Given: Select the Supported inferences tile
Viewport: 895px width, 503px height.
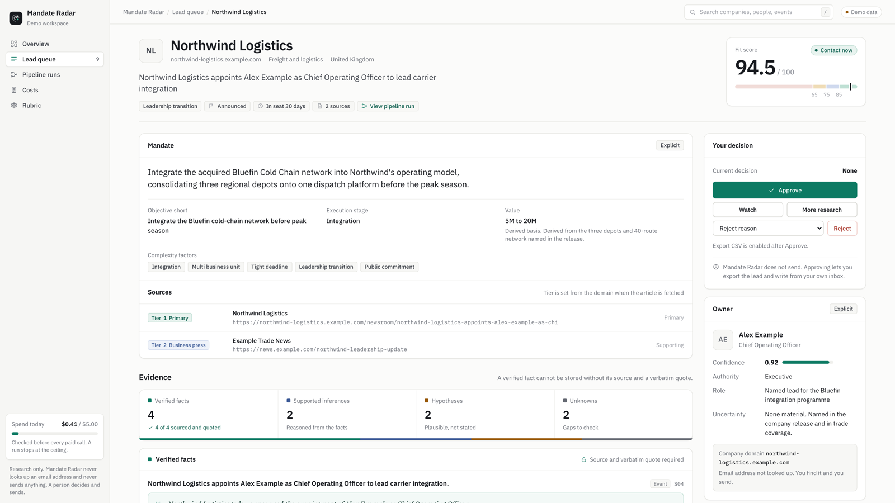Looking at the screenshot, I should click(347, 414).
